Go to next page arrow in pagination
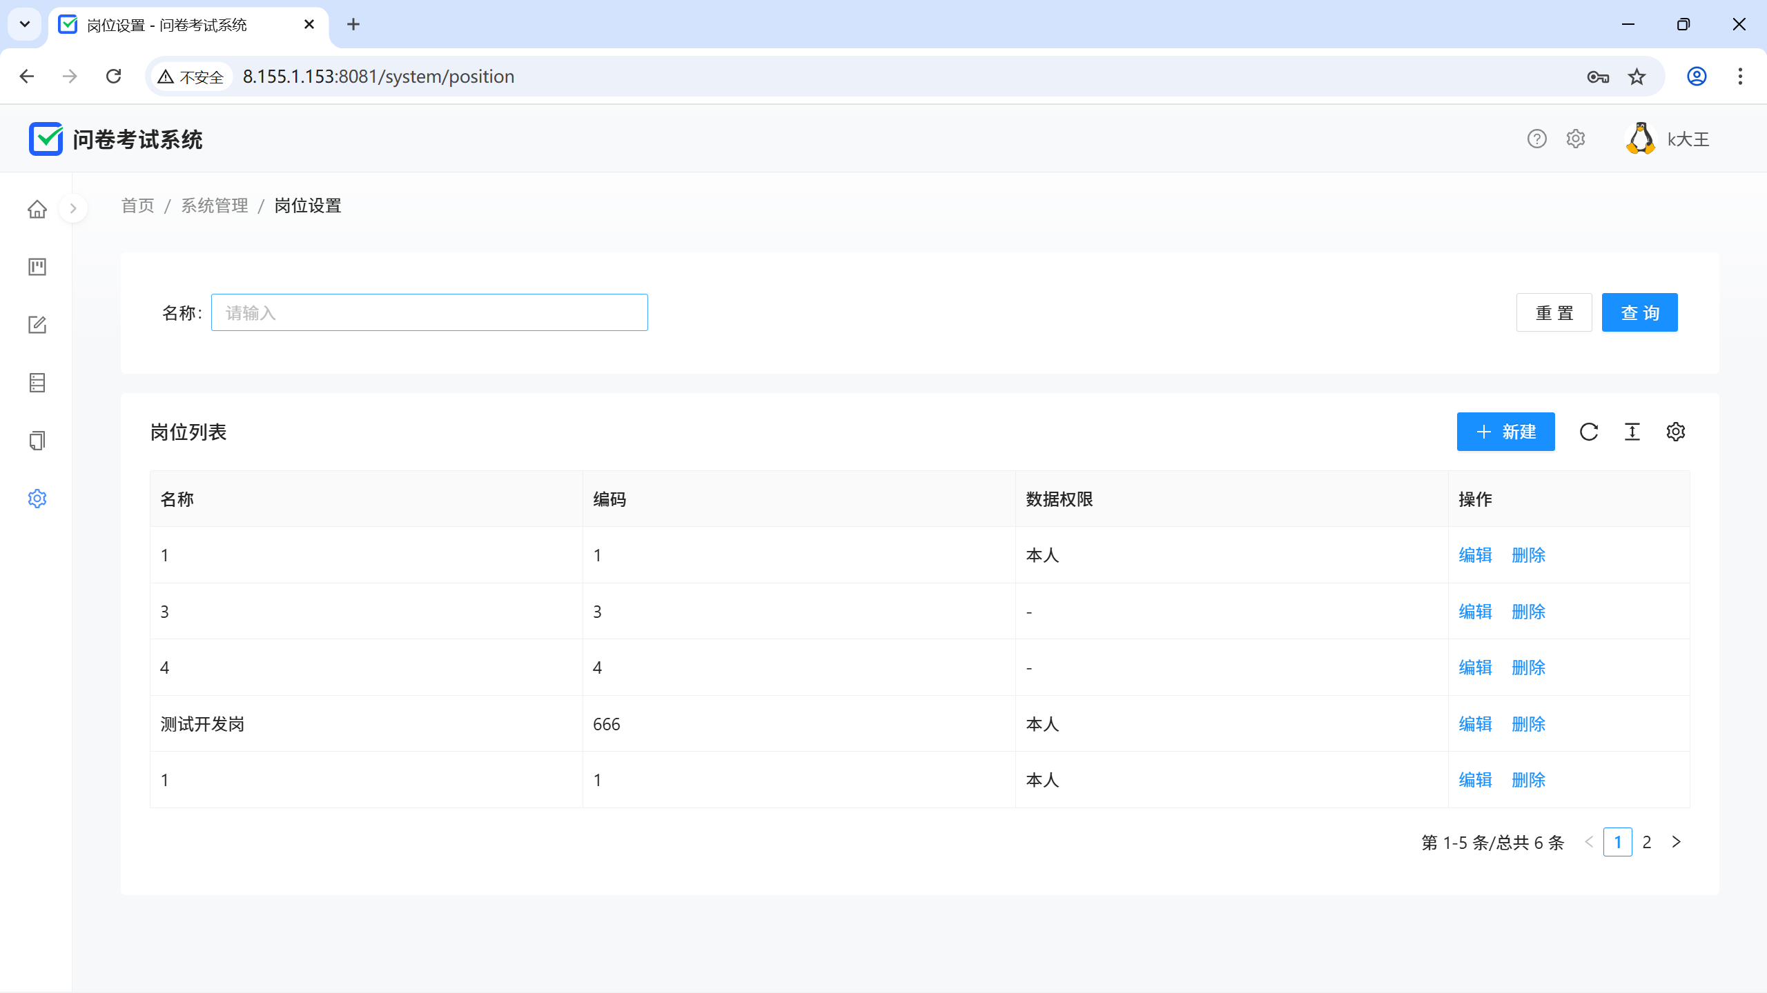This screenshot has height=993, width=1767. click(x=1676, y=842)
